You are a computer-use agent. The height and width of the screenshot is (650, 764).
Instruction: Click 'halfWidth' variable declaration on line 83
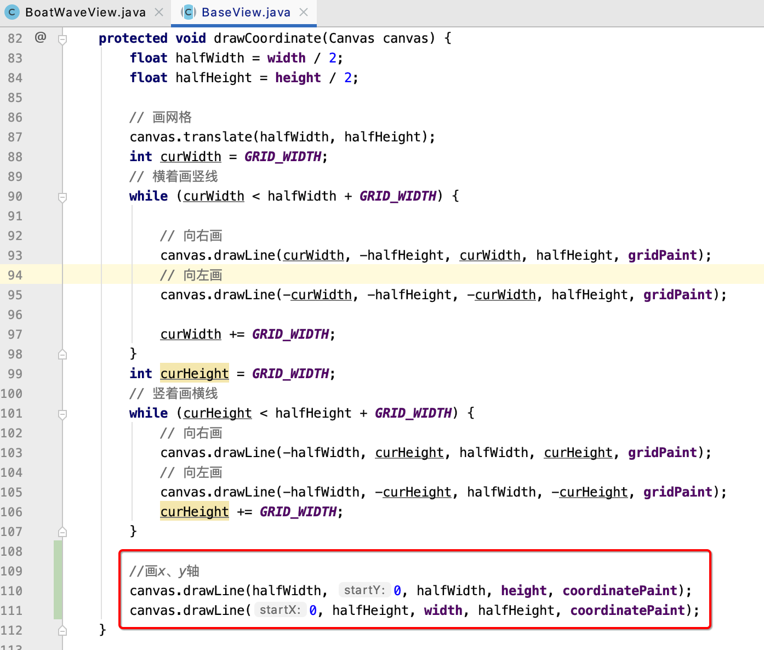pos(210,58)
